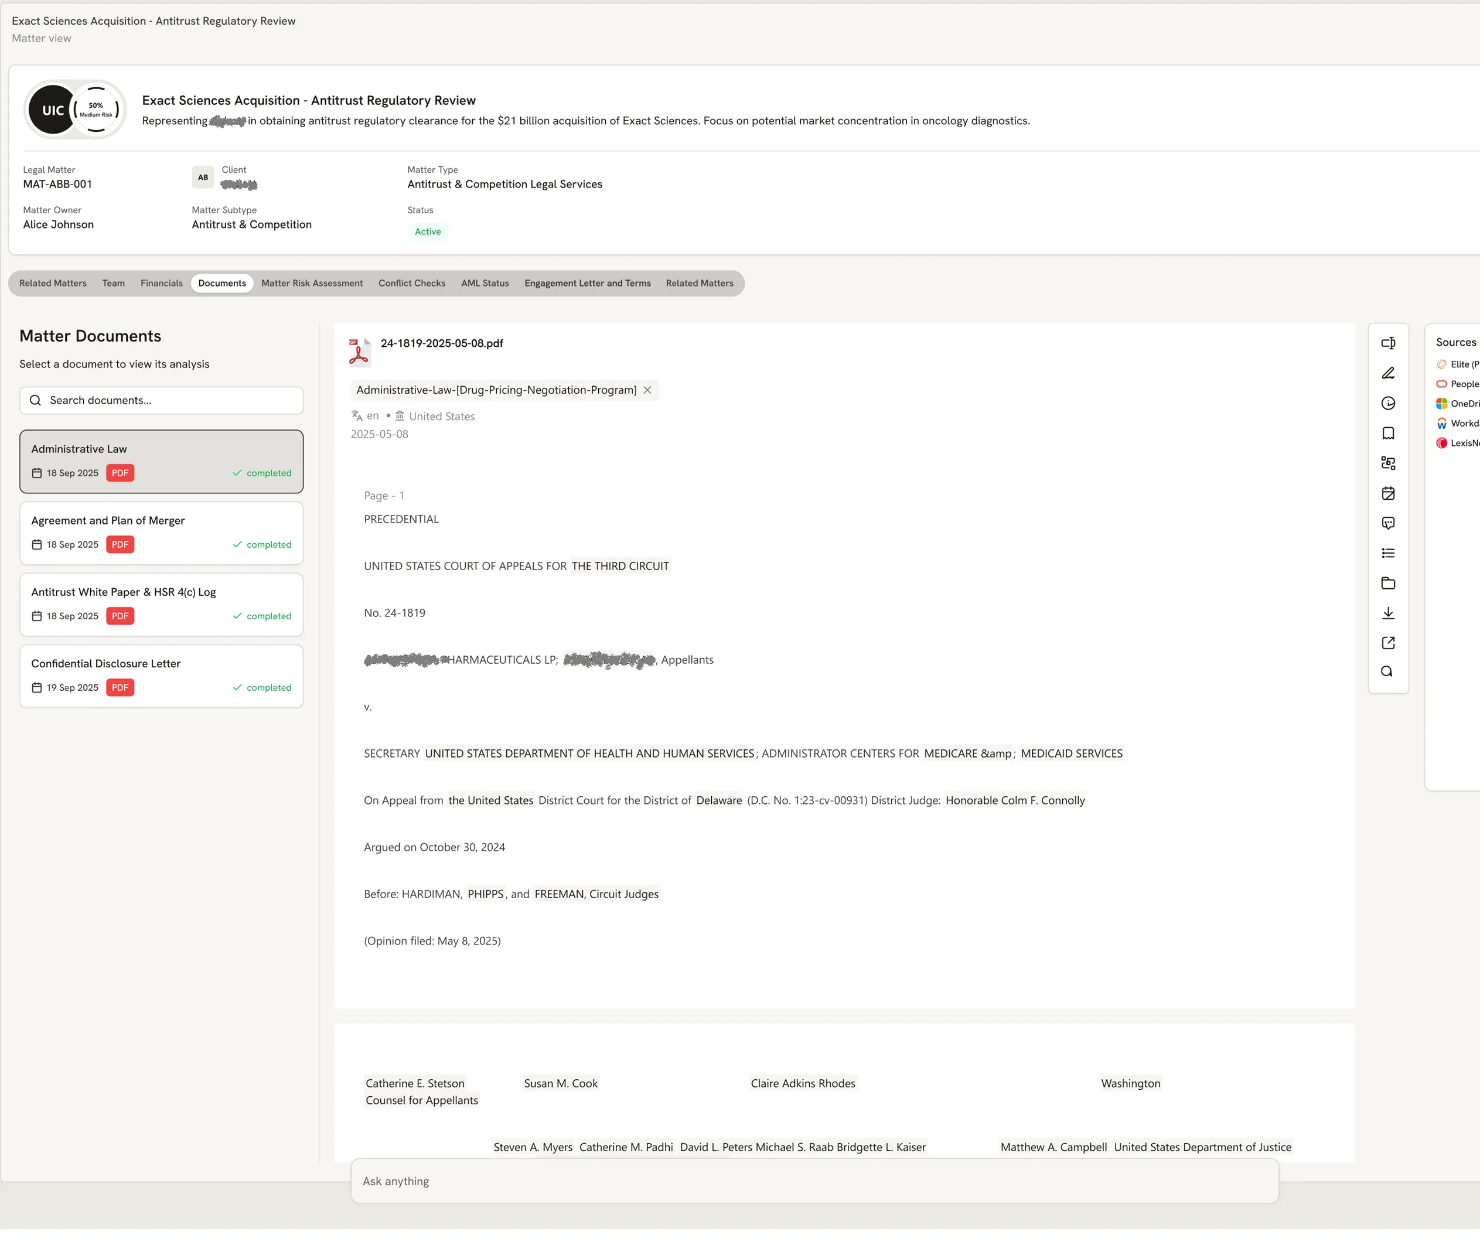The image size is (1480, 1238).
Task: Click the AB client avatar badge
Action: point(203,177)
